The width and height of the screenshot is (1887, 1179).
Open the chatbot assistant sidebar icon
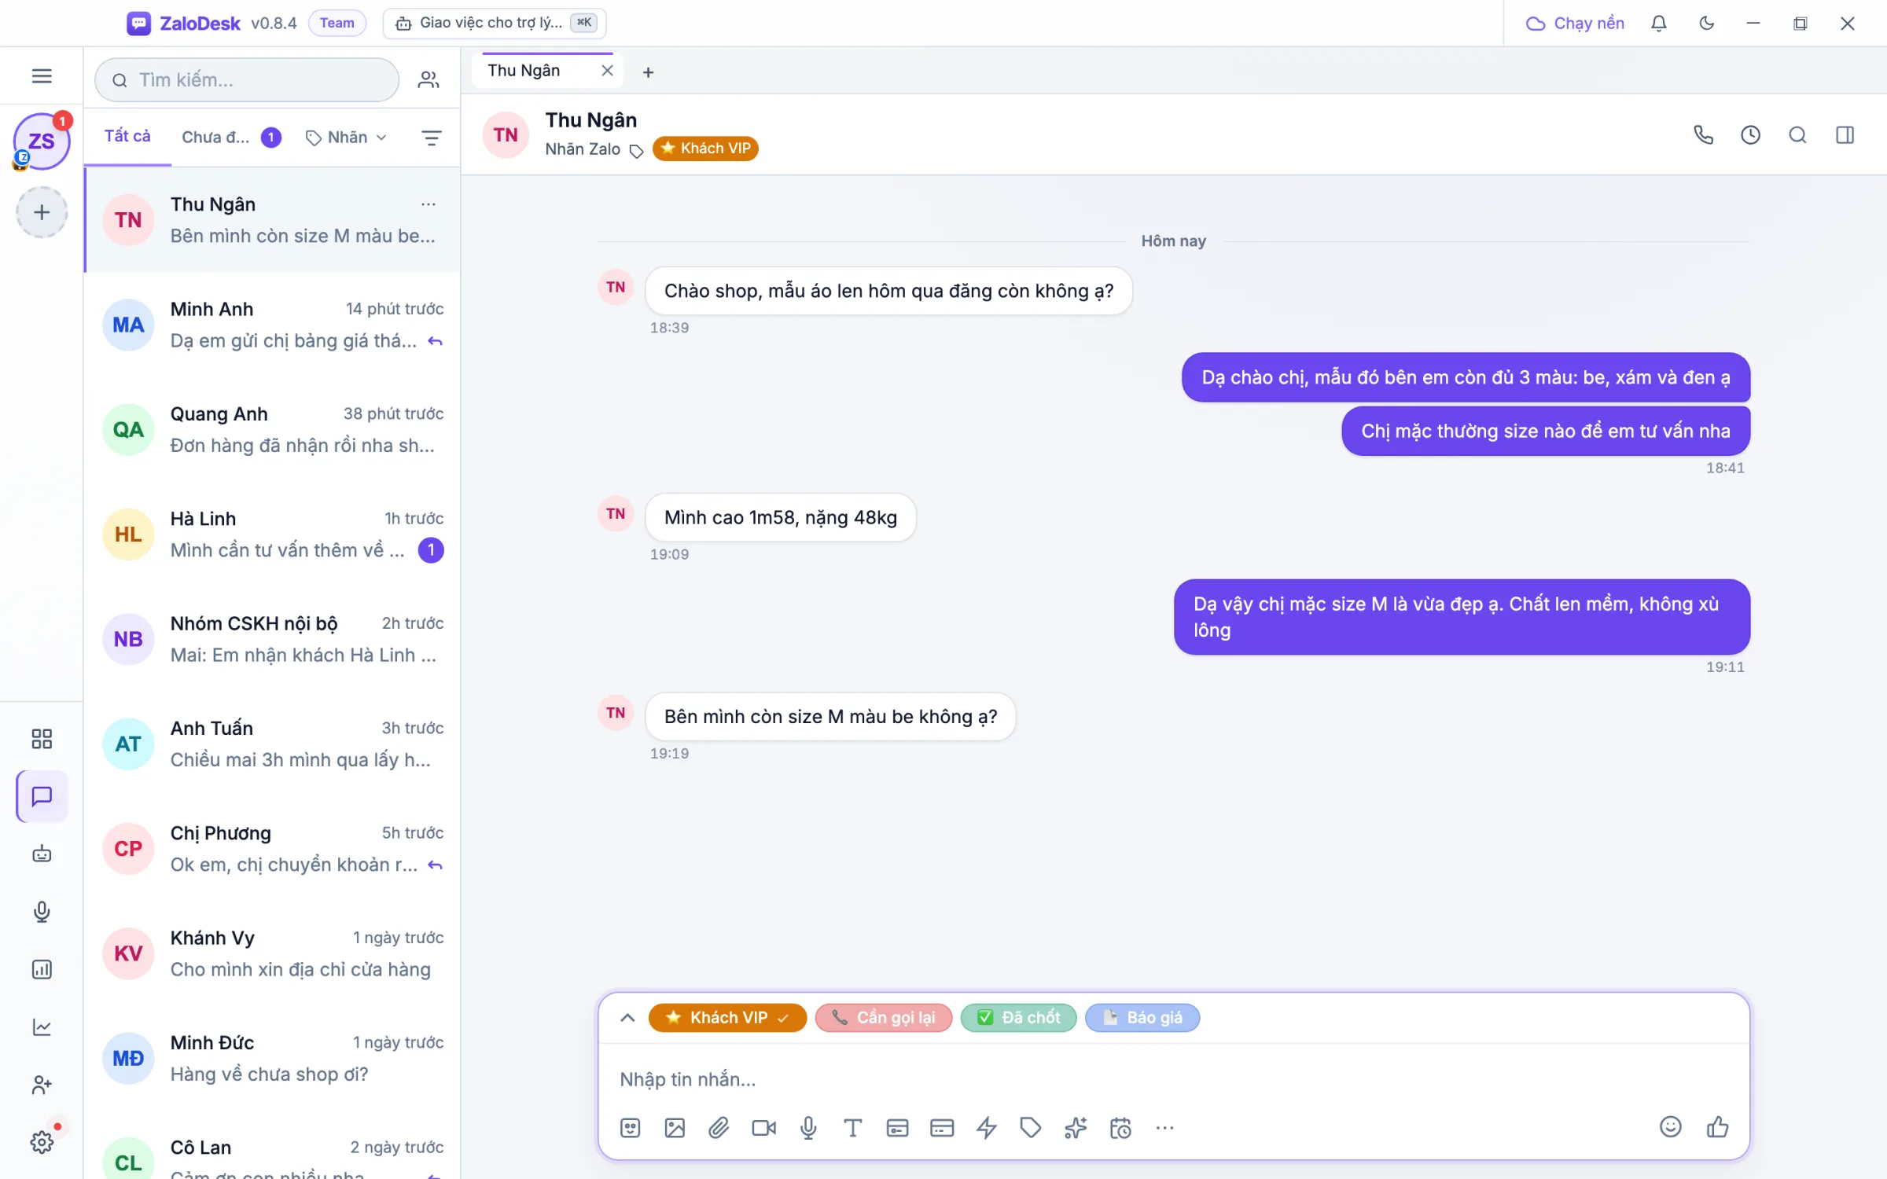tap(42, 854)
